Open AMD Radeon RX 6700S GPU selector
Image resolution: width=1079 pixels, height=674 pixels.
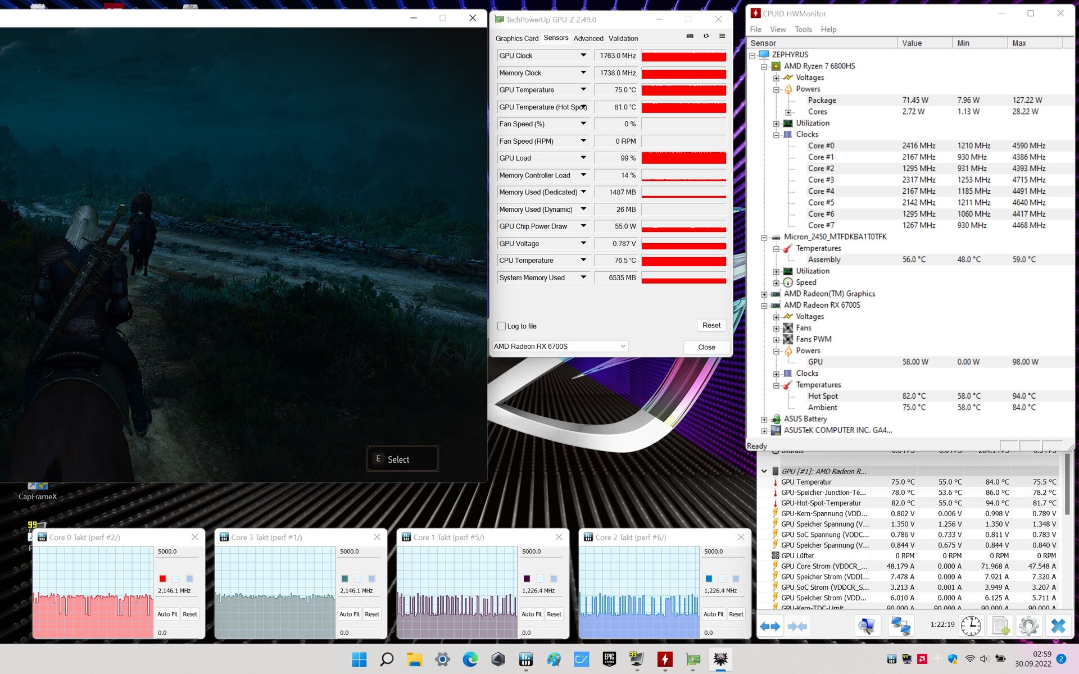[x=560, y=347]
